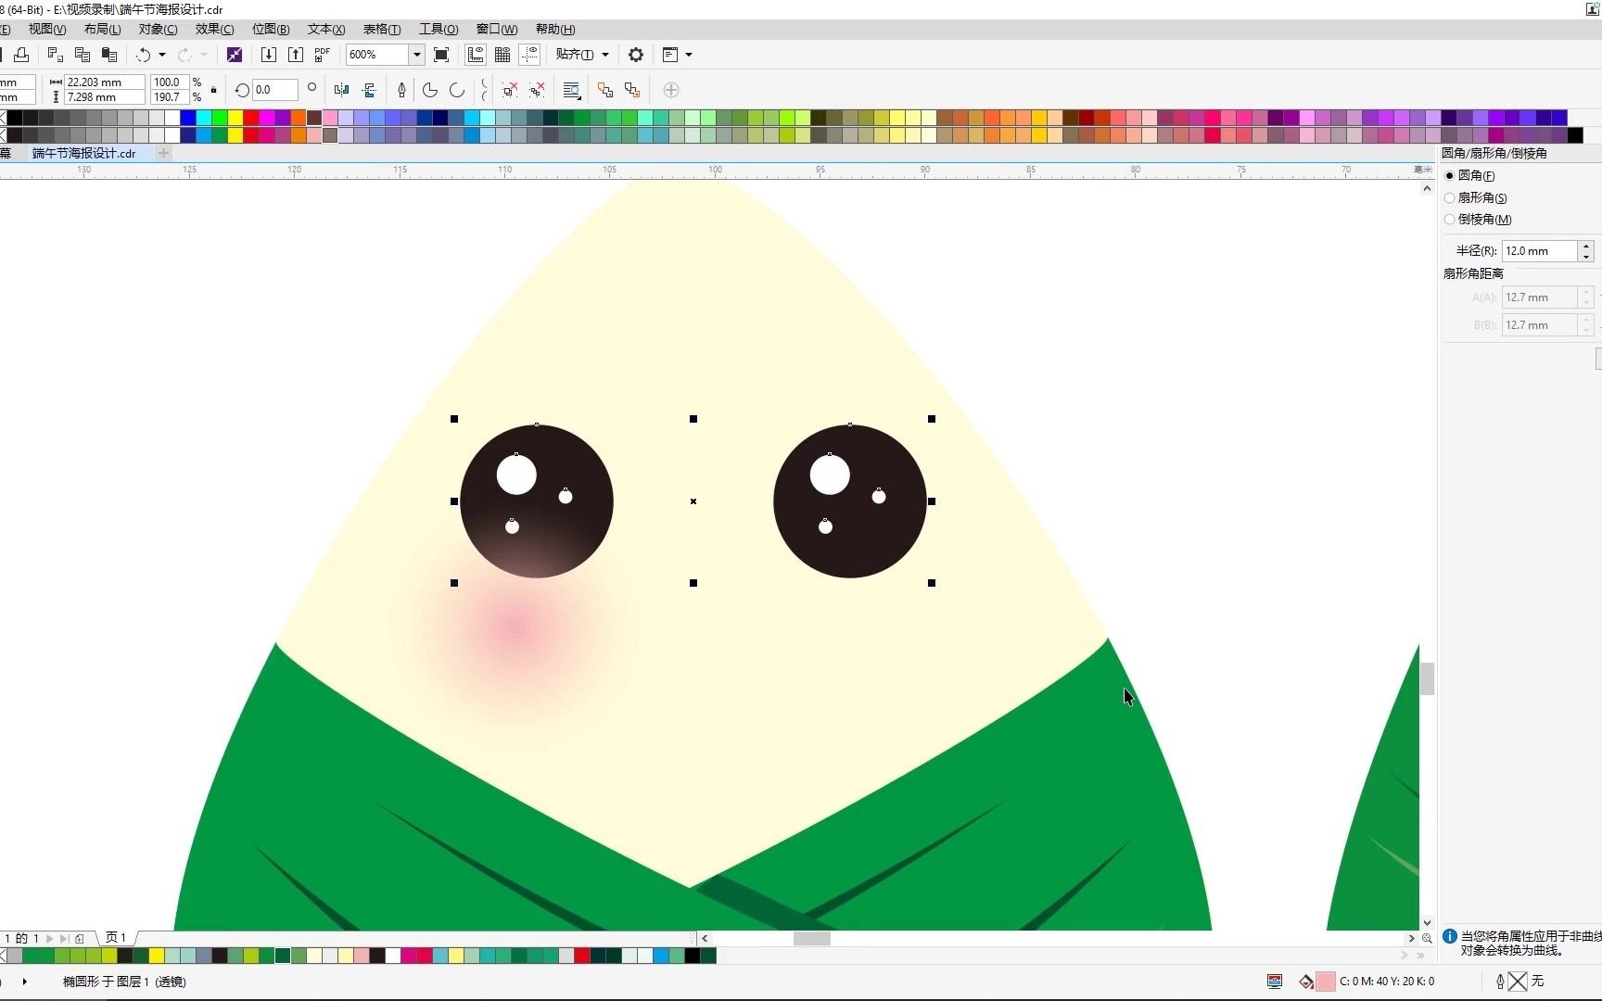Screen dimensions: 1602x1001
Task: Open the zoom level 600% dropdown
Action: point(417,55)
